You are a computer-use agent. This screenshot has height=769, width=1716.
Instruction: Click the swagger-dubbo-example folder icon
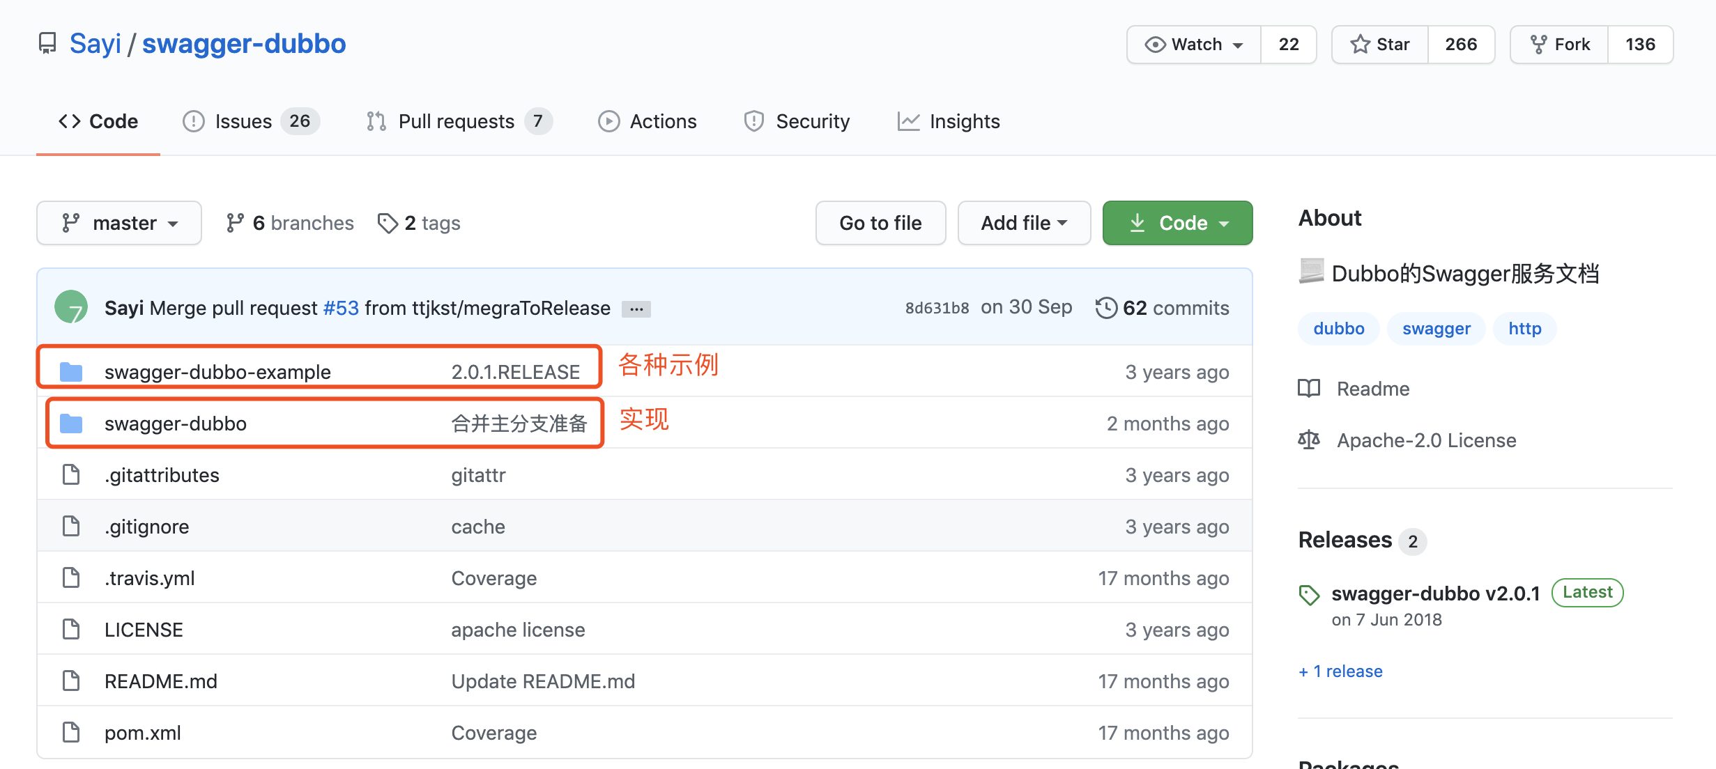(x=71, y=372)
